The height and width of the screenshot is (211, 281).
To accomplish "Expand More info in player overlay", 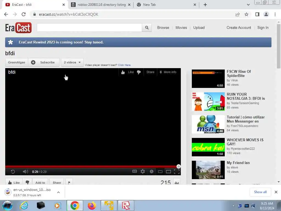I will (168, 72).
